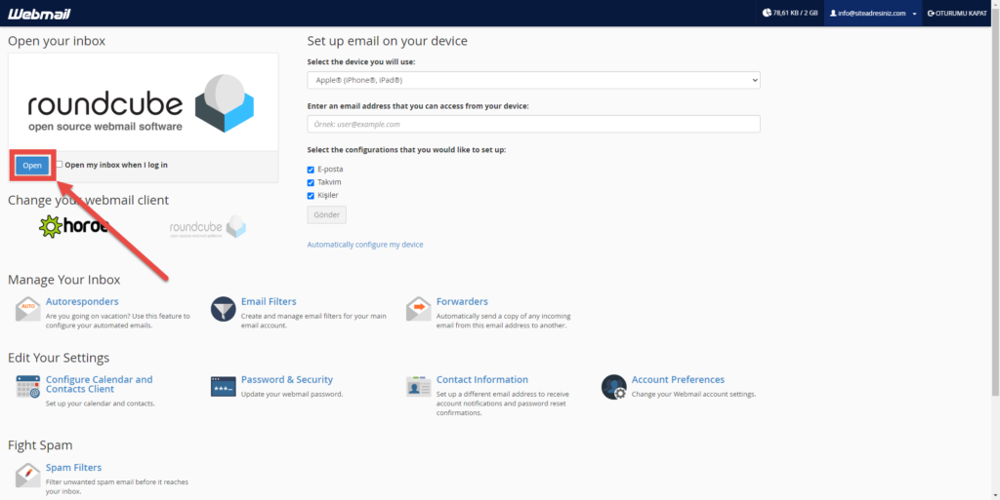Click the Account Preferences gear icon
Viewport: 1000px width, 500px height.
point(614,387)
